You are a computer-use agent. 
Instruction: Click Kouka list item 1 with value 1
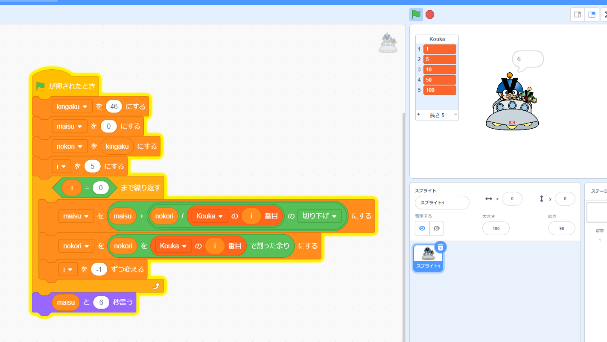point(440,49)
